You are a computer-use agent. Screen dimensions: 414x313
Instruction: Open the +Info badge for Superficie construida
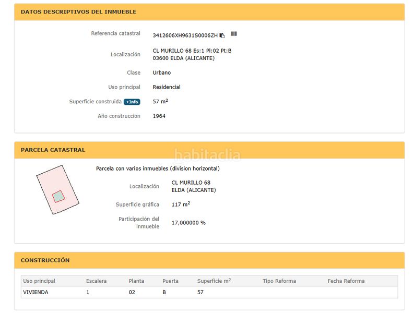(132, 102)
